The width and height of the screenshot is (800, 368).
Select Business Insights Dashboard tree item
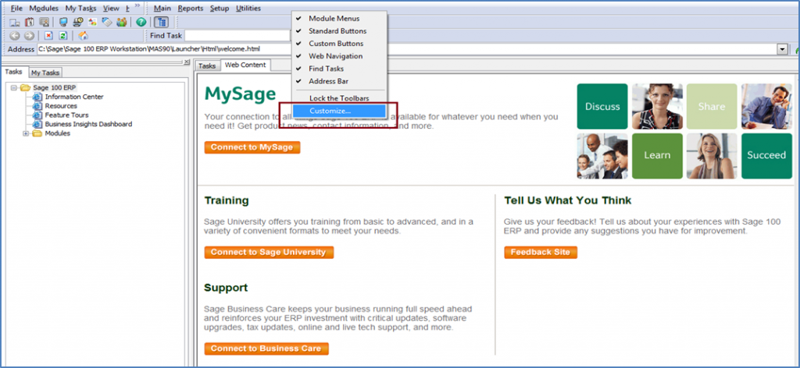coord(88,124)
